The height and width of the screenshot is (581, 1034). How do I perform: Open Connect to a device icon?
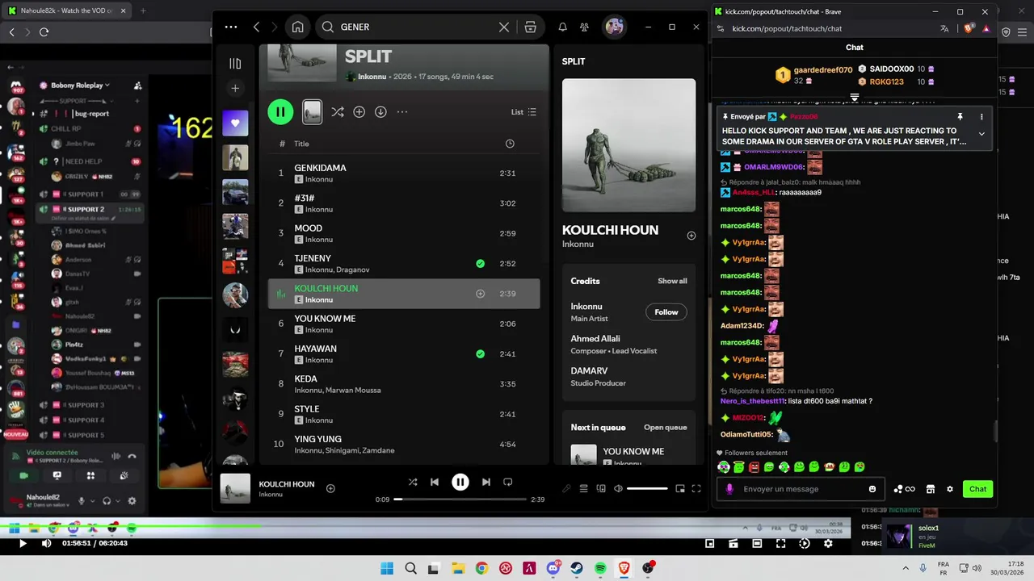pos(601,488)
